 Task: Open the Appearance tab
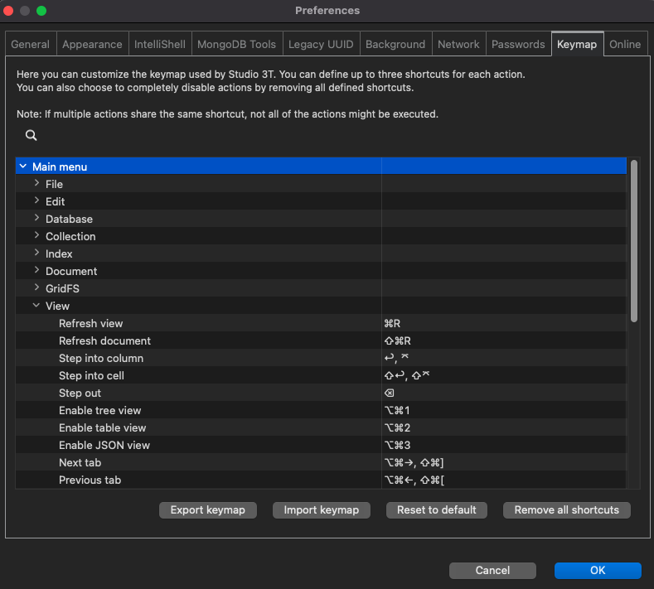coord(92,44)
